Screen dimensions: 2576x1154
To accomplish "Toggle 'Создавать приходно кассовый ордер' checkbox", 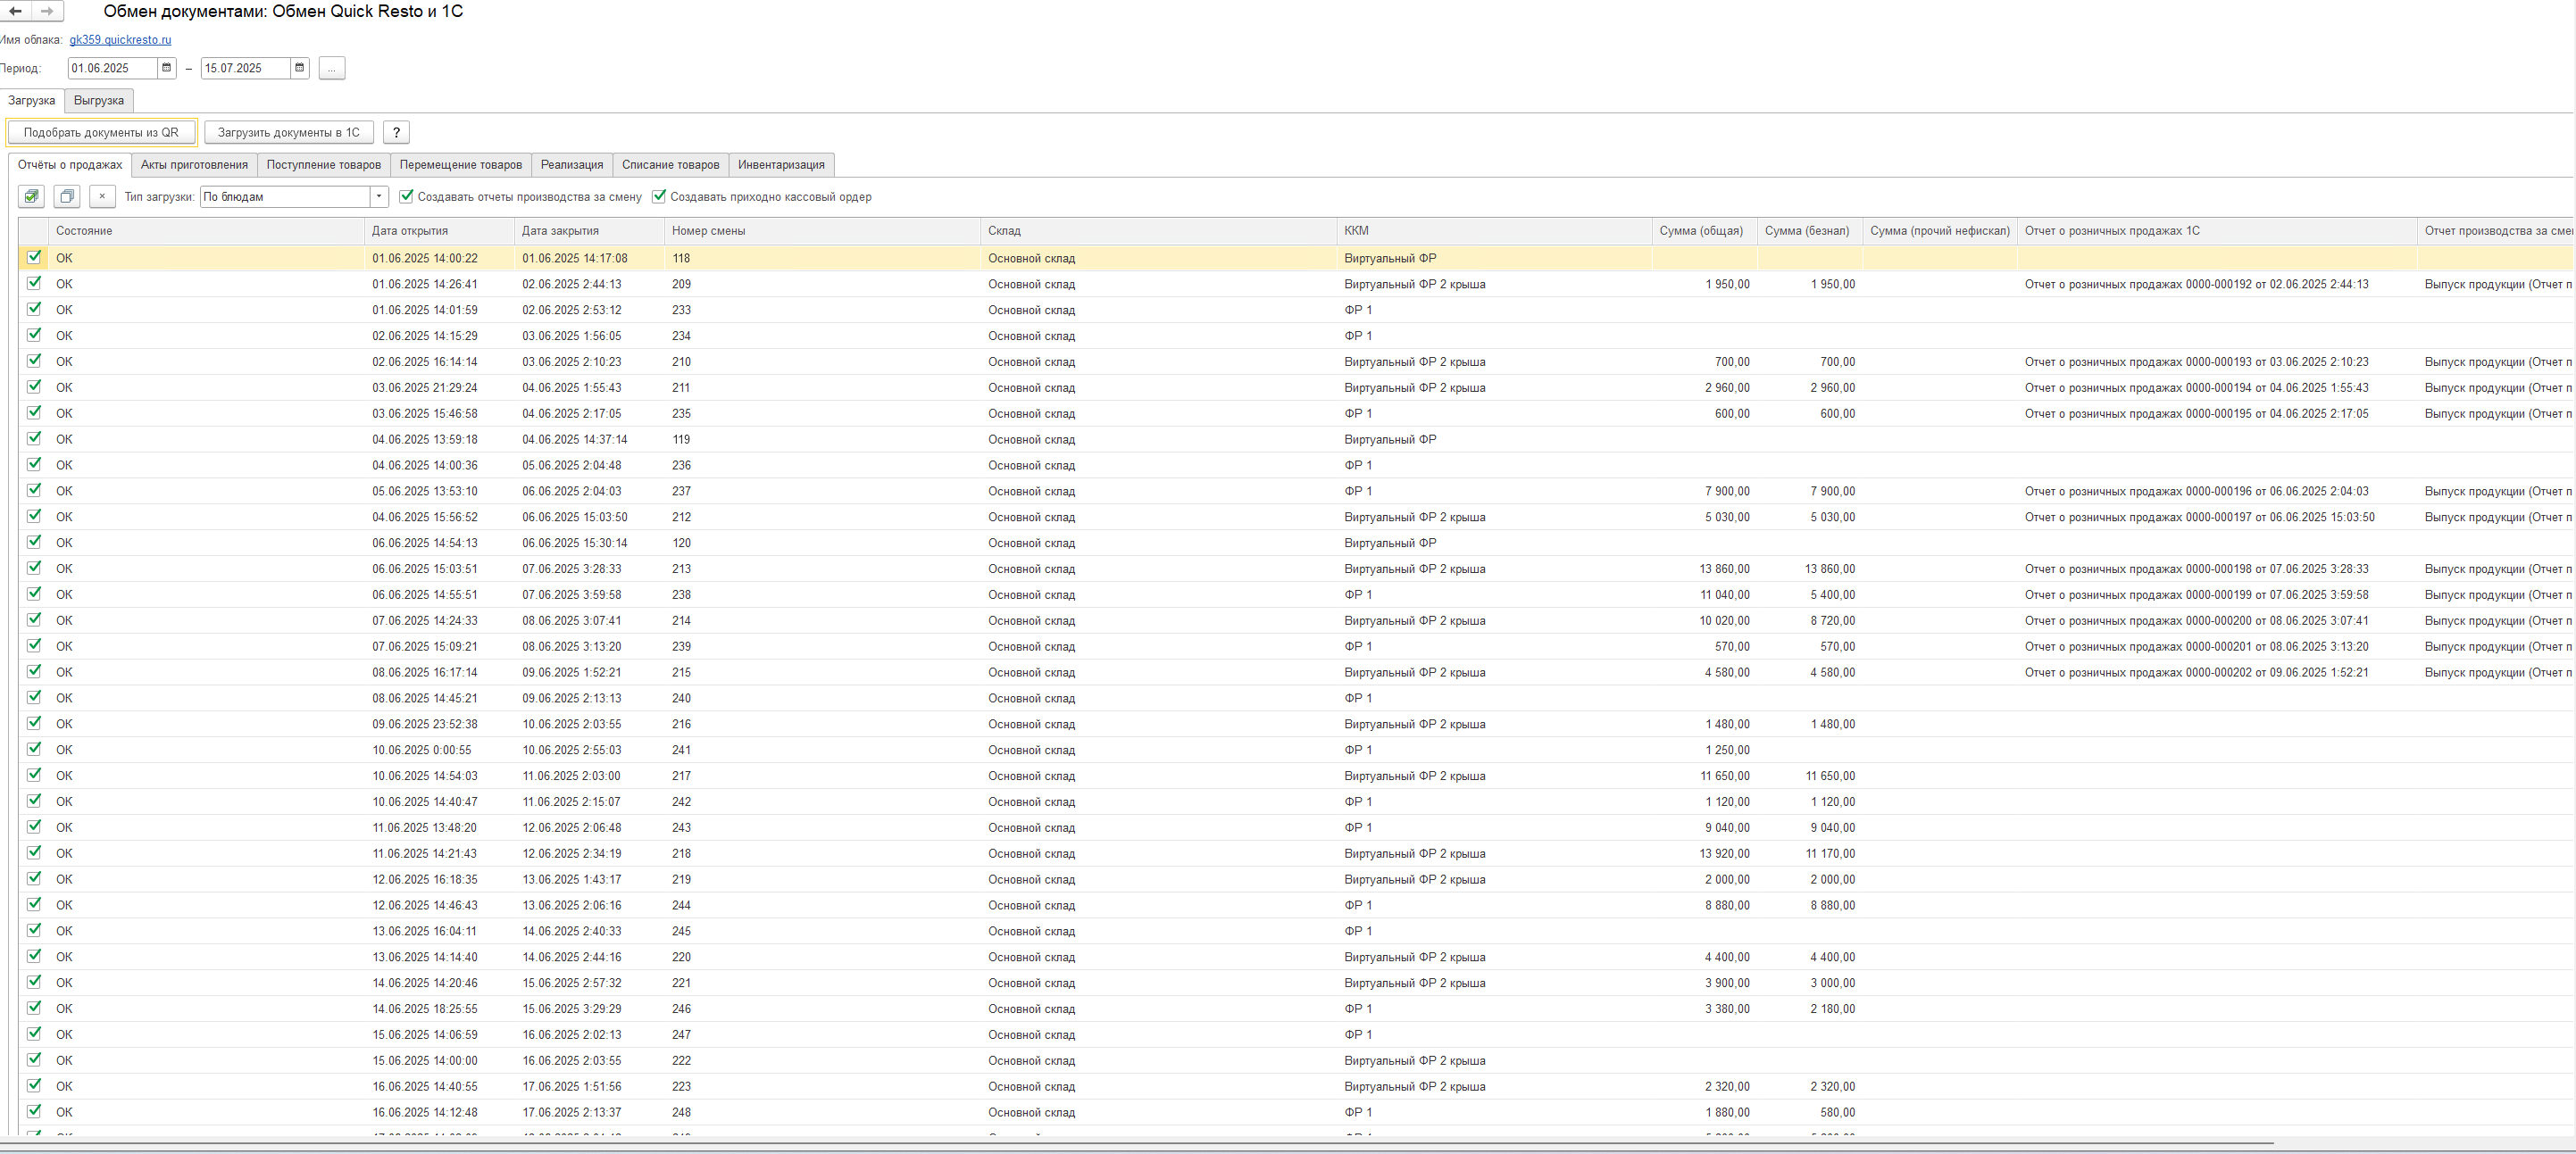I will point(659,197).
